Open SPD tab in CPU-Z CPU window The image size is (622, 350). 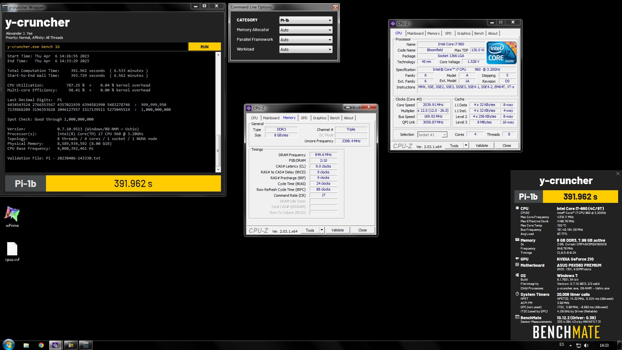pos(448,33)
